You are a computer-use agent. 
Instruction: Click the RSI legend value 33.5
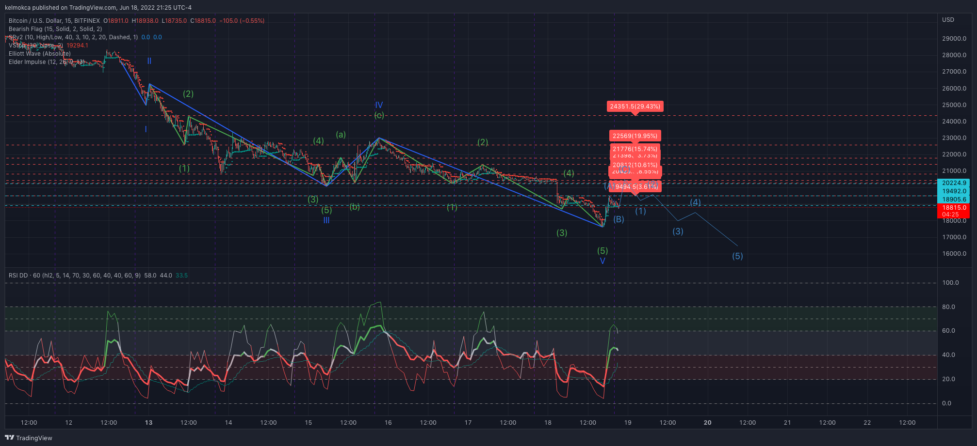click(181, 276)
